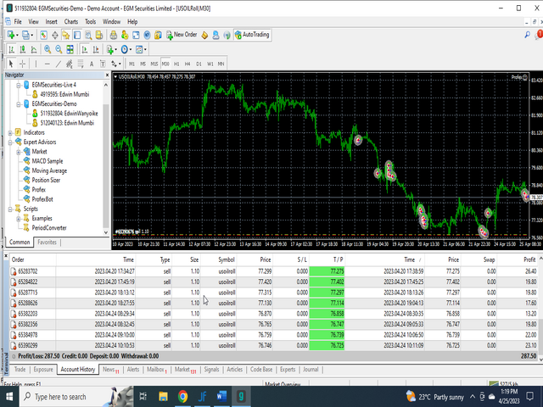543x407 pixels.
Task: Open Favorites tab in Navigator
Action: point(47,243)
